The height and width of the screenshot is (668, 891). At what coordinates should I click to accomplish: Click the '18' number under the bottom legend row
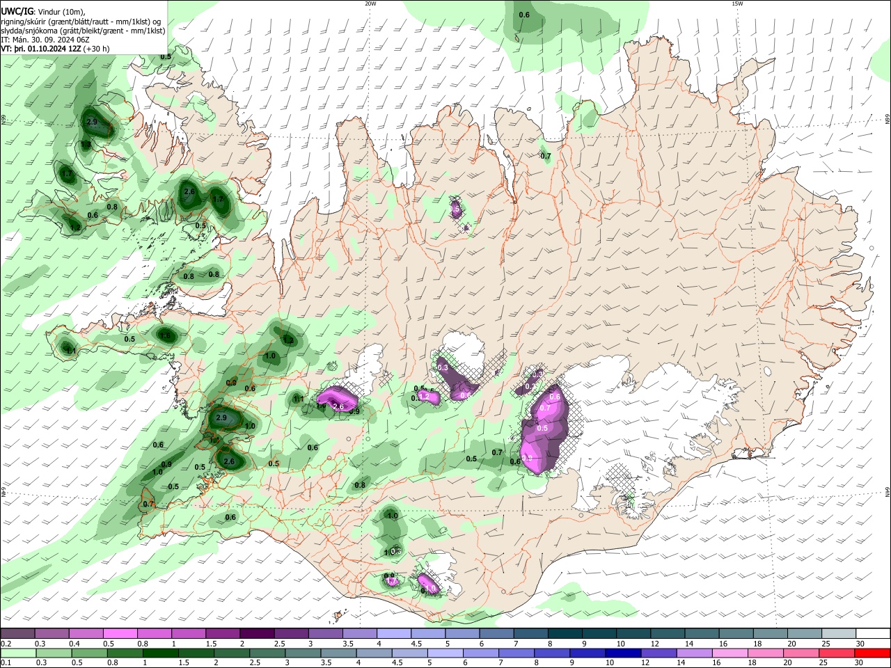752,663
